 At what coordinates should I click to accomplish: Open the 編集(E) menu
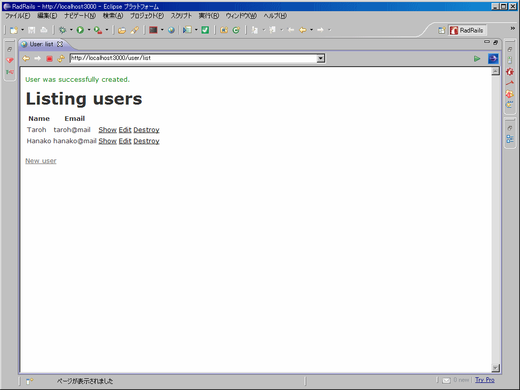pos(47,16)
